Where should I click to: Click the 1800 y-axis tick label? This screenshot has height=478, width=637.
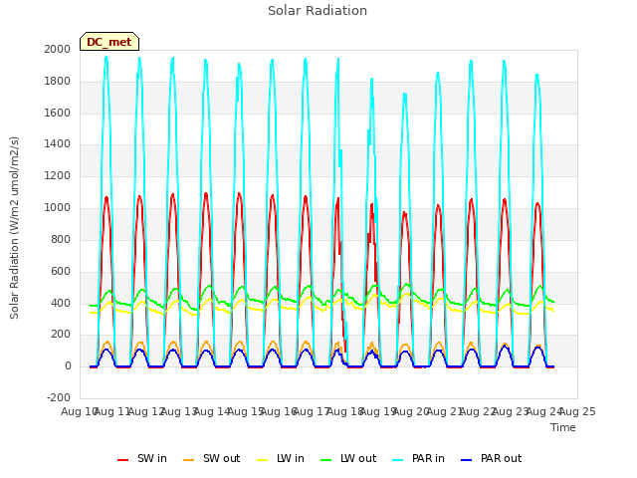point(58,81)
